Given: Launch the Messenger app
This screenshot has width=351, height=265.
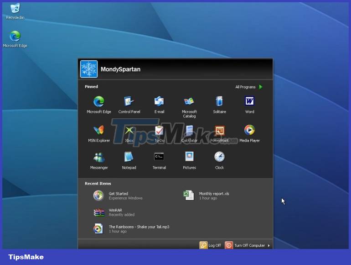Looking at the screenshot, I should tap(99, 161).
